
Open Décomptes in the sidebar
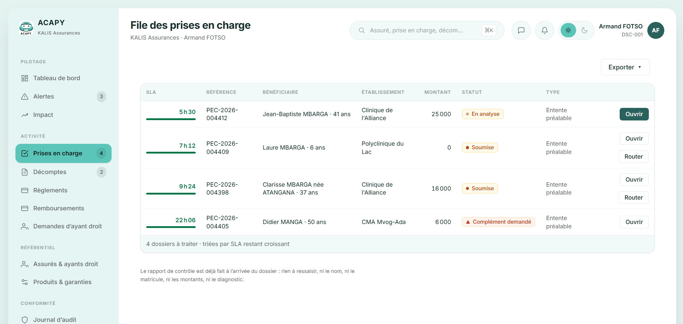63,172
